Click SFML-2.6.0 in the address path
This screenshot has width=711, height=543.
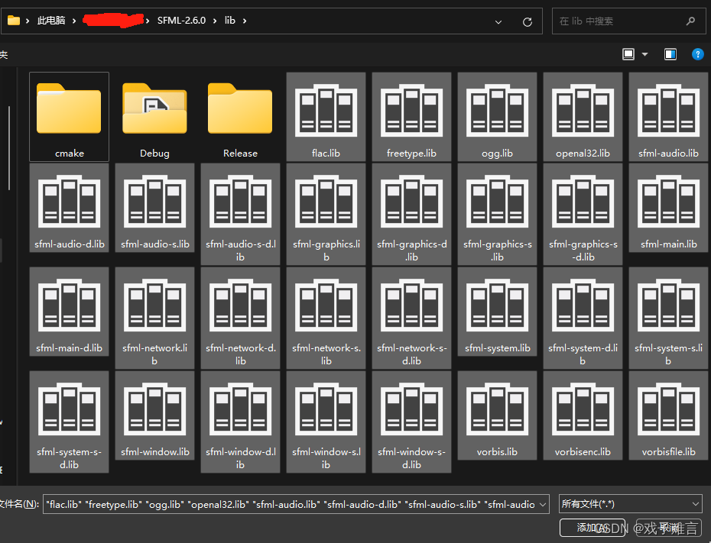click(x=181, y=21)
